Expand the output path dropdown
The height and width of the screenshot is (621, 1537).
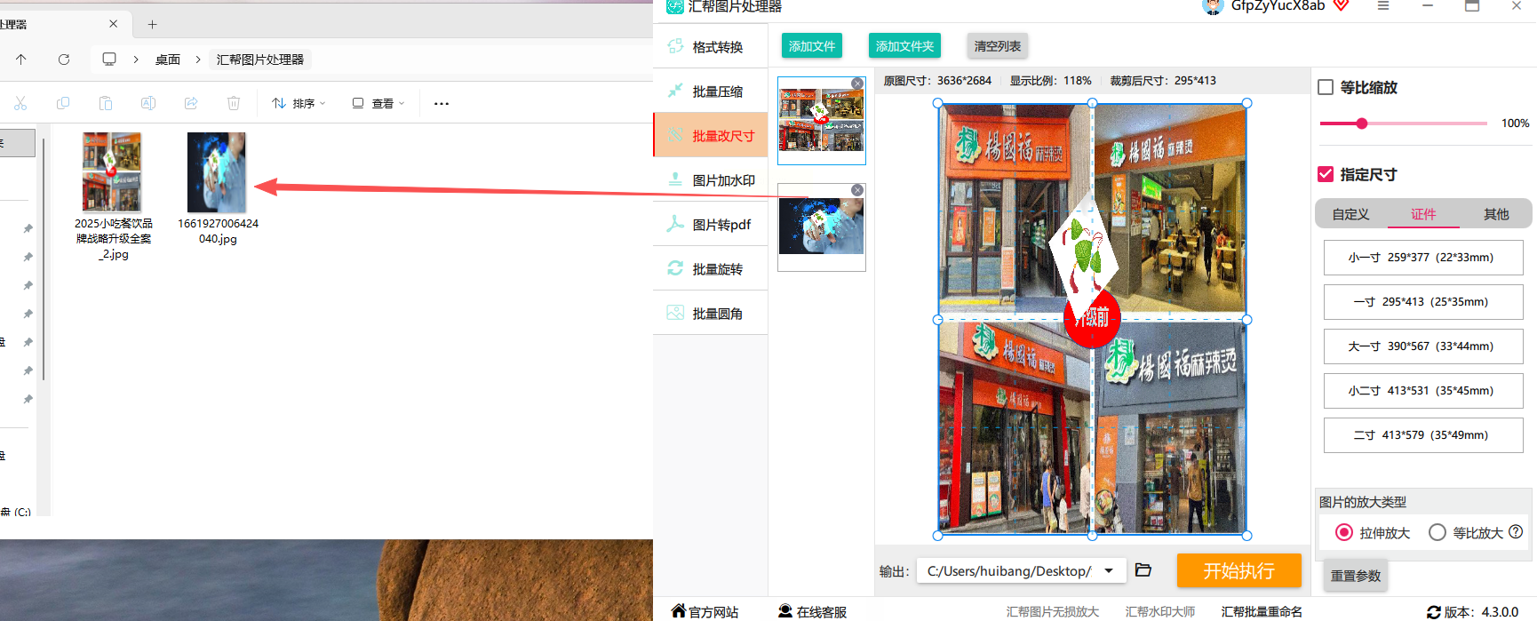point(1109,570)
